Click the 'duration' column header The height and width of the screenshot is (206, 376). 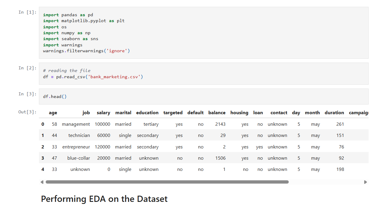click(334, 113)
